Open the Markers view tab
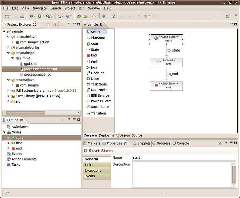This screenshot has height=198, width=240. [92, 143]
